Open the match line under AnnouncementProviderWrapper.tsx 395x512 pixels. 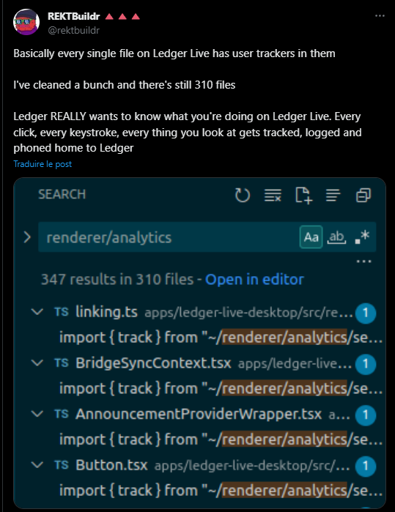coord(221,439)
